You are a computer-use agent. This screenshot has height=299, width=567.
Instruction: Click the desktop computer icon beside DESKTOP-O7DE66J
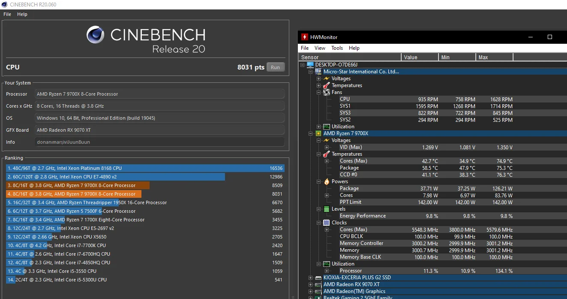(310, 65)
